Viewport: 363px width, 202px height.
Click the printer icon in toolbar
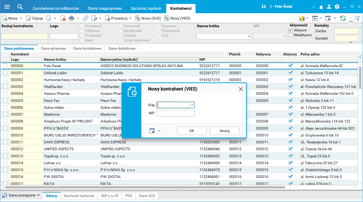tap(71, 18)
